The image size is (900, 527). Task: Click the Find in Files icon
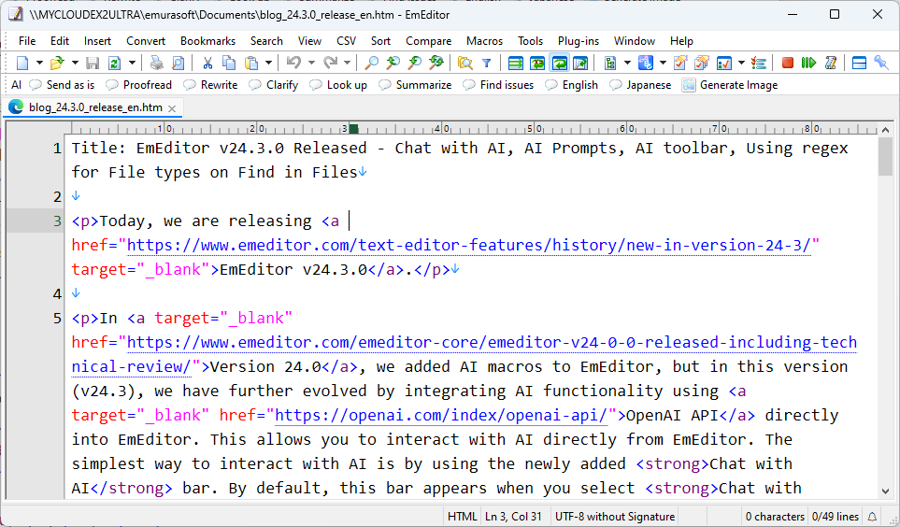(464, 63)
